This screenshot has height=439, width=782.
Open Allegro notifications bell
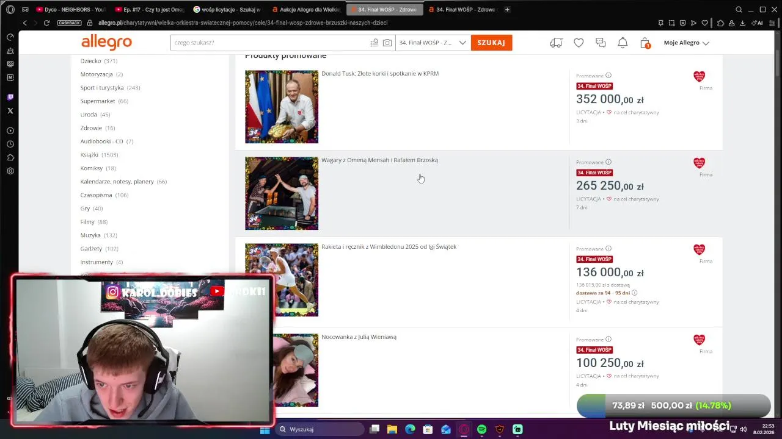(623, 43)
